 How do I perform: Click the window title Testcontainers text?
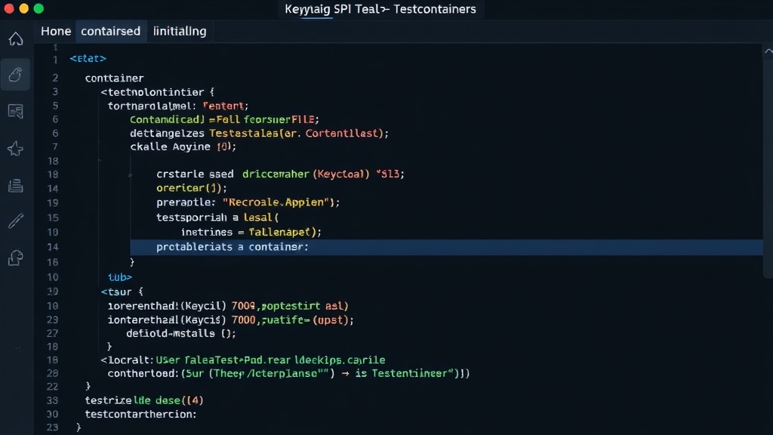click(434, 9)
